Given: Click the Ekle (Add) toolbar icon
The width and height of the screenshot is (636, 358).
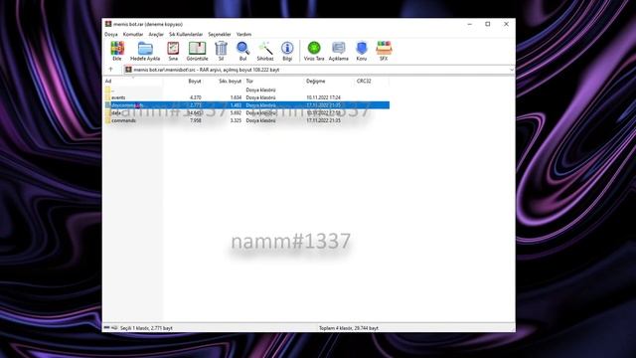Looking at the screenshot, I should (x=117, y=51).
